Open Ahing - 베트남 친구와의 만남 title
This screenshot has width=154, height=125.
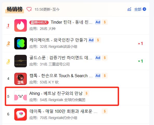click(x=56, y=93)
